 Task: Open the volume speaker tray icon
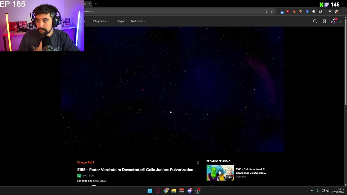tap(328, 191)
